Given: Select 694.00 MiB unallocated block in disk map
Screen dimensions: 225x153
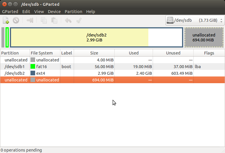Looking at the screenshot, I should coord(204,37).
